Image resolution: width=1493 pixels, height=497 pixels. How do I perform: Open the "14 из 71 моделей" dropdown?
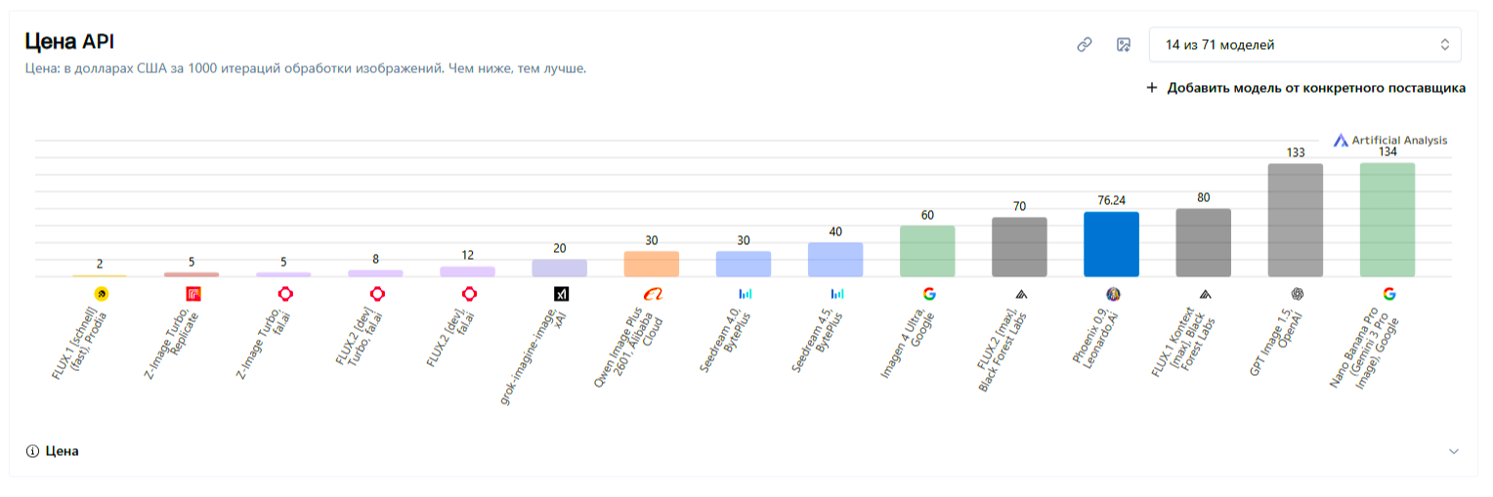(1304, 45)
